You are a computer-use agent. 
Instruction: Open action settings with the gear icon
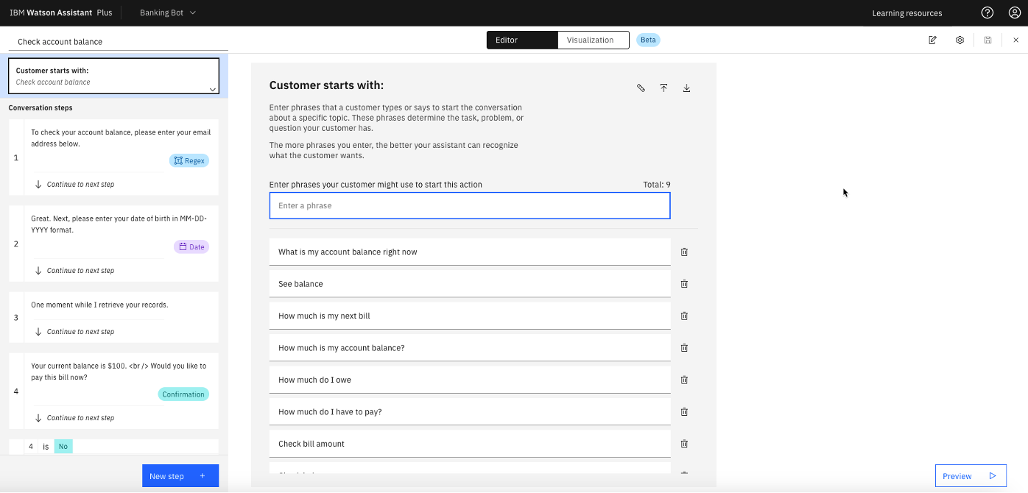(960, 40)
